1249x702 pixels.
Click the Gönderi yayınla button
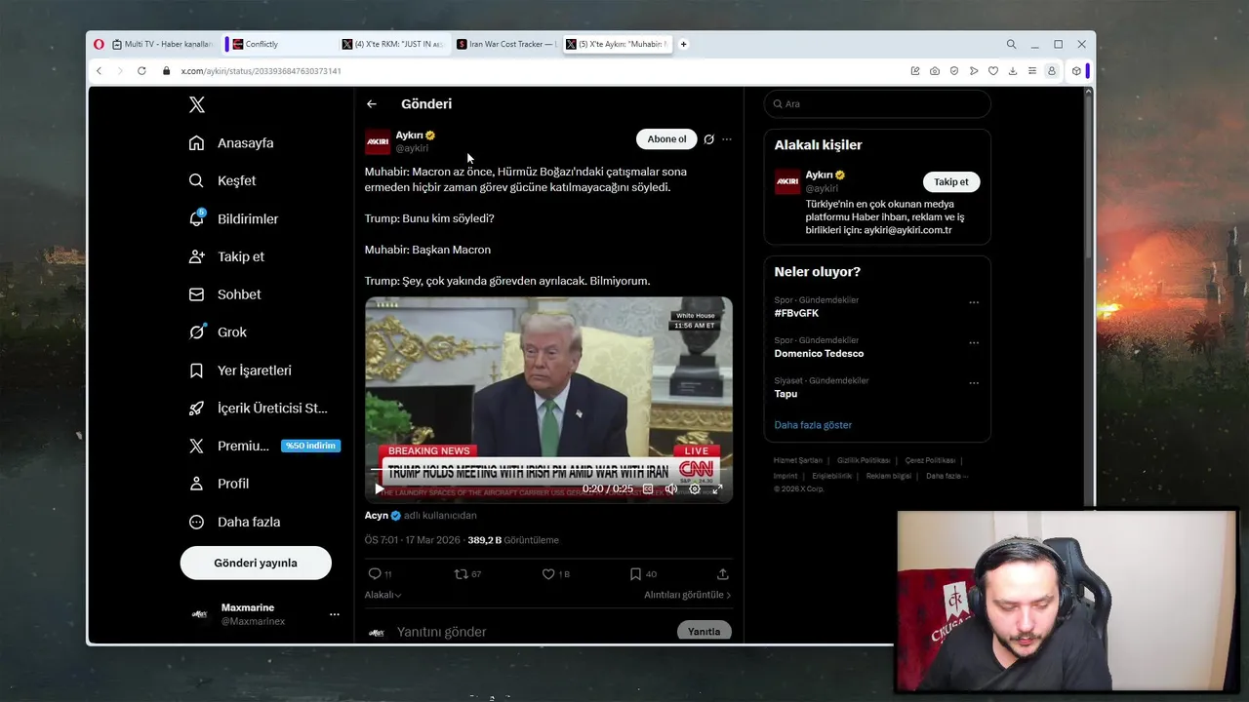pyautogui.click(x=256, y=563)
